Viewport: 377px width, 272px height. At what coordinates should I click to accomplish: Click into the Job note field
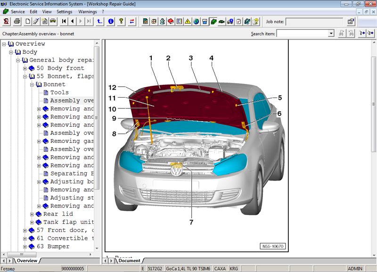pyautogui.click(x=314, y=22)
